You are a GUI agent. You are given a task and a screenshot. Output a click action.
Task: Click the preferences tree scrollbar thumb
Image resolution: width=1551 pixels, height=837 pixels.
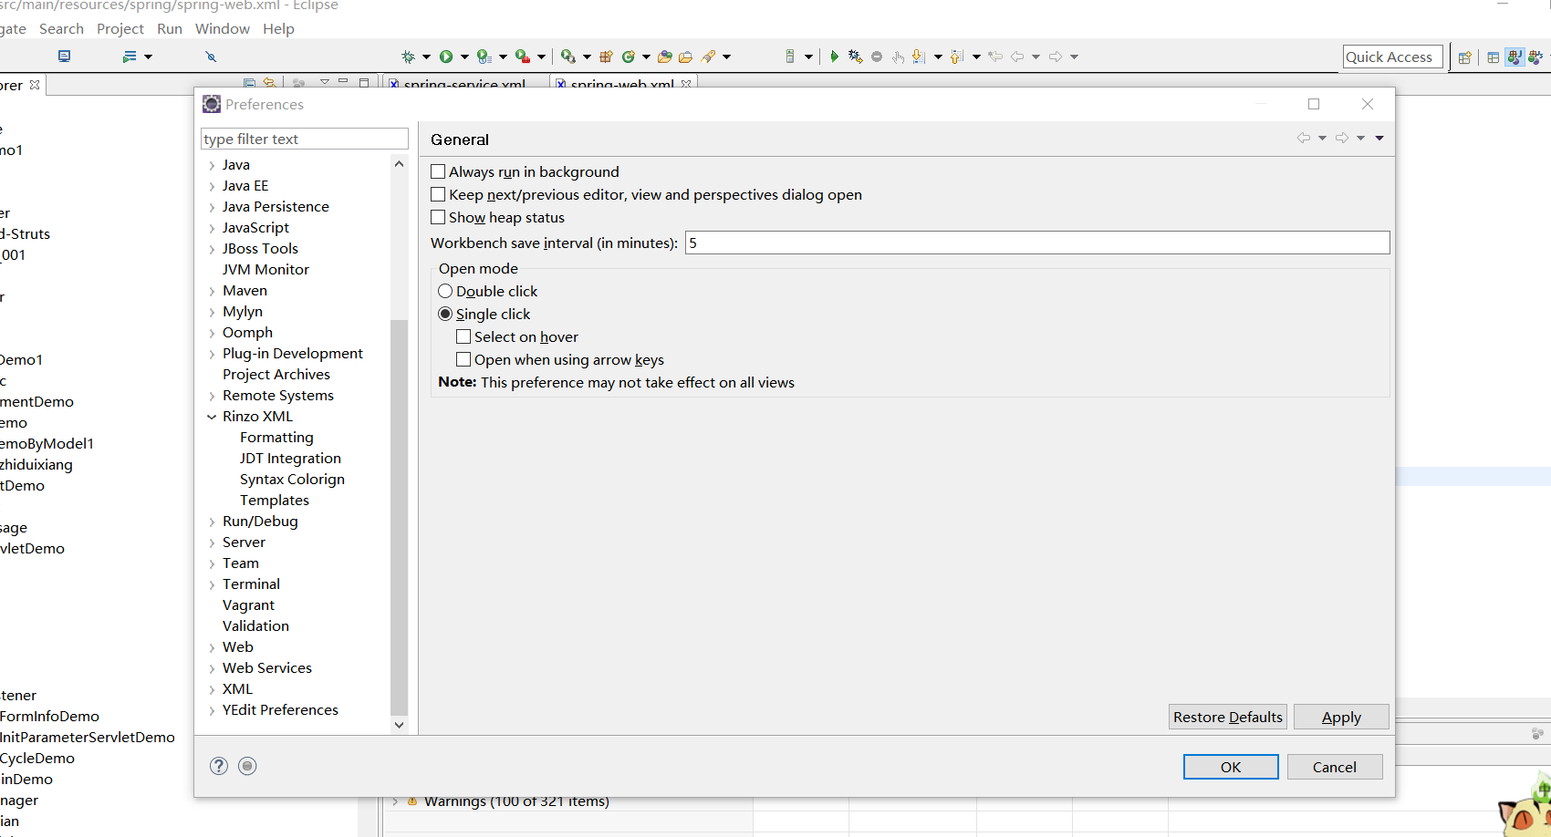pos(399,517)
